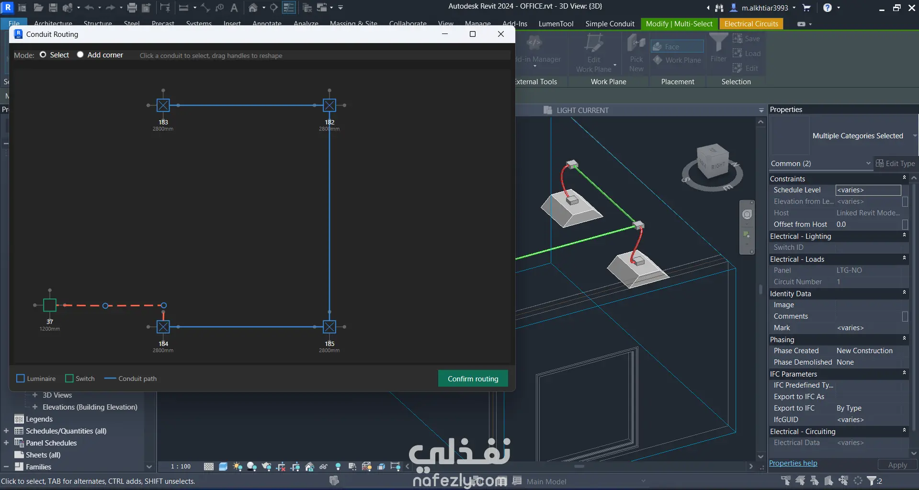This screenshot has width=919, height=490.
Task: Open the Simple Conduit ribbon tab
Action: pyautogui.click(x=610, y=23)
